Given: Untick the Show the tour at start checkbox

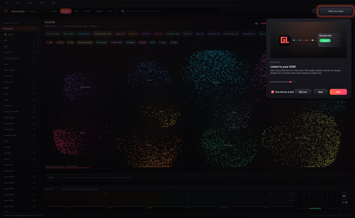Looking at the screenshot, I should (272, 92).
